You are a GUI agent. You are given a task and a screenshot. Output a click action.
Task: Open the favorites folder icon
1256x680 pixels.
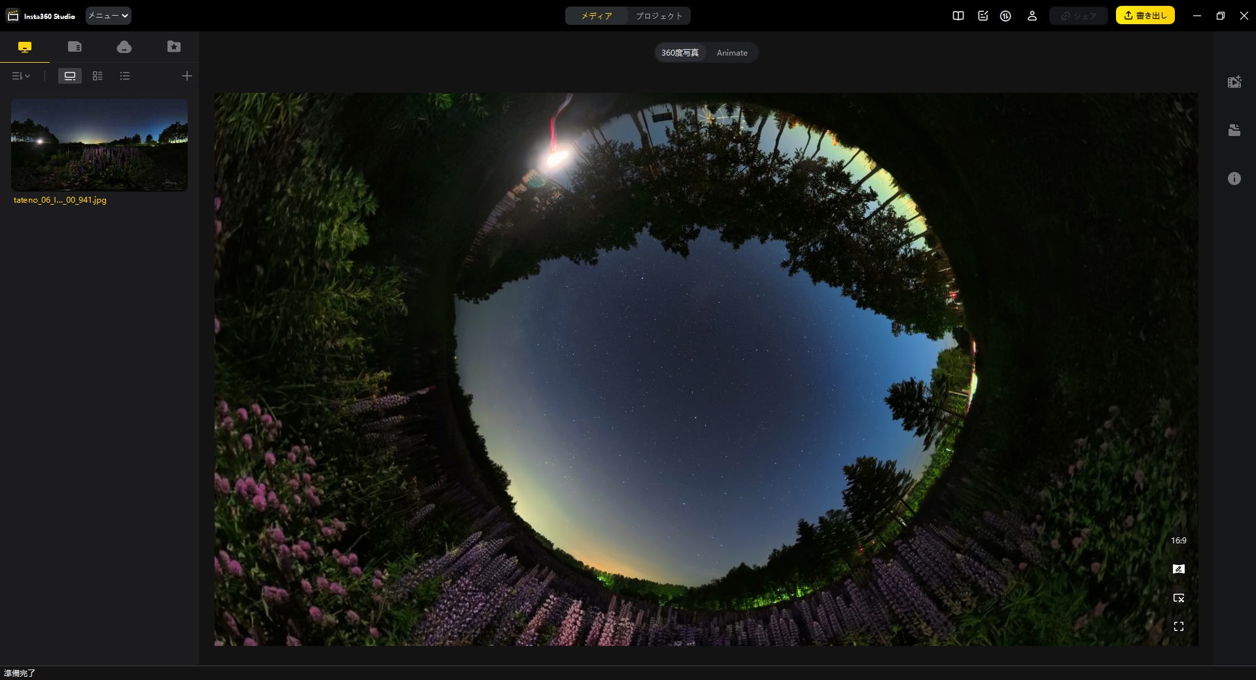[173, 46]
